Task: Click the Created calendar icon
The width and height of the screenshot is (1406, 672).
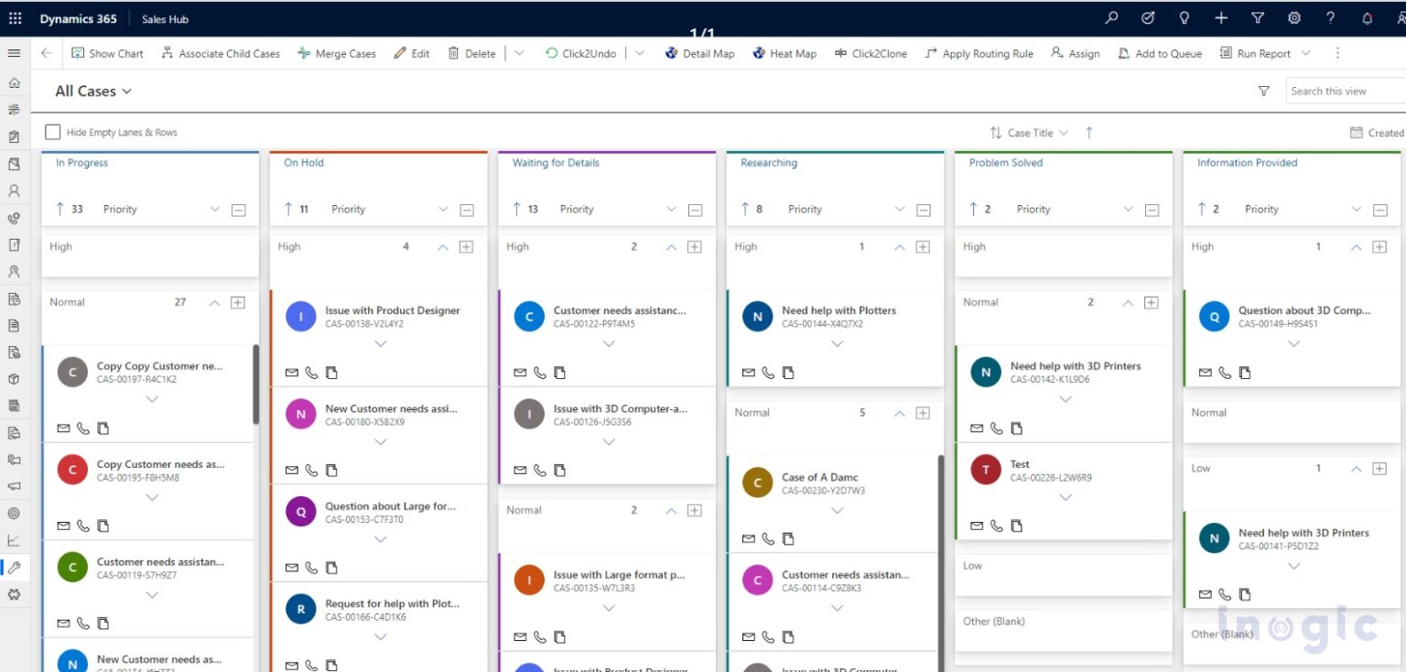Action: 1357,133
